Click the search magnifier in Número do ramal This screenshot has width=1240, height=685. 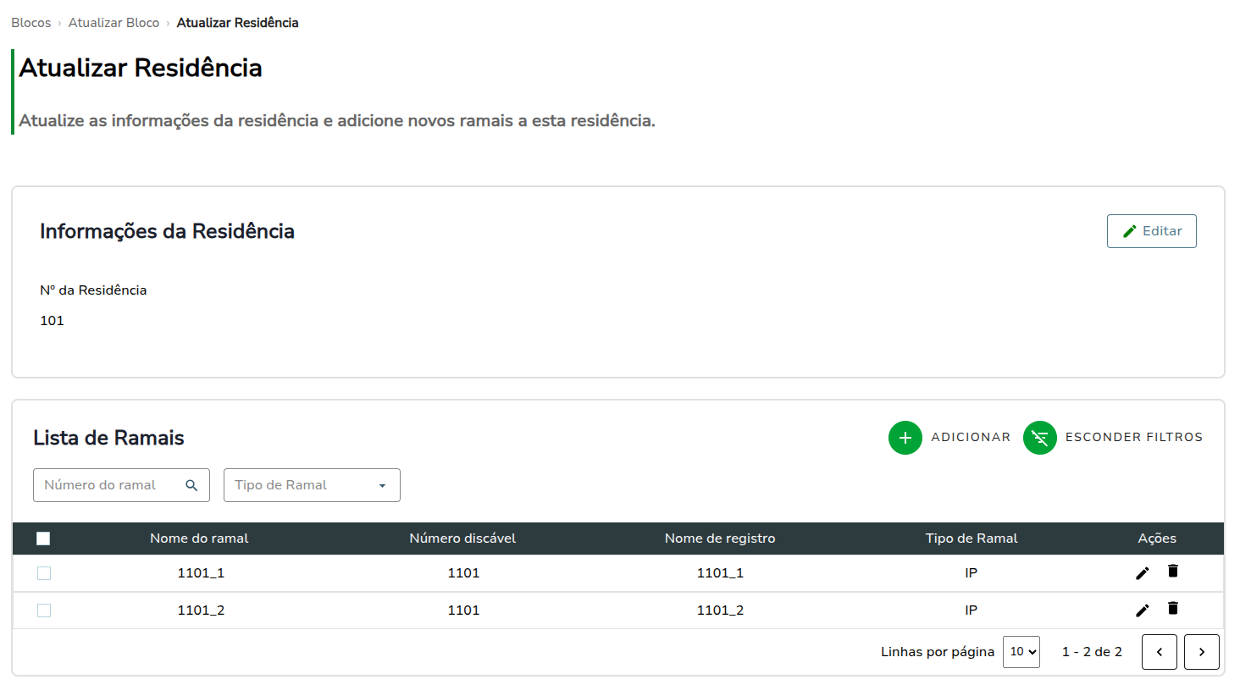coord(191,485)
